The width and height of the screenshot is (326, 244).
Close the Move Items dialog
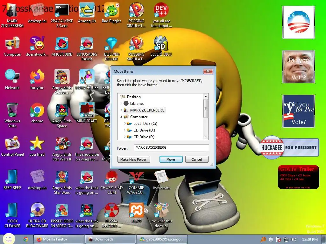(208, 71)
